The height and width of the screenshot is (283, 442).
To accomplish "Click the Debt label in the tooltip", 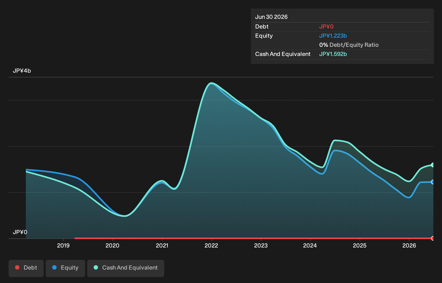I will [x=262, y=27].
